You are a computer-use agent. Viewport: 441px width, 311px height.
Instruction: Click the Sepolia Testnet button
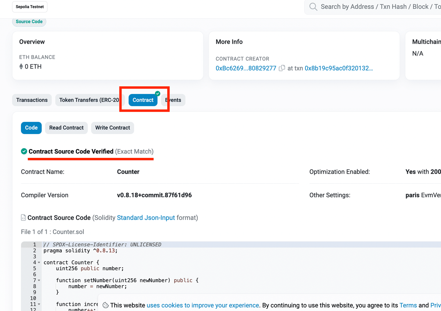pos(30,7)
